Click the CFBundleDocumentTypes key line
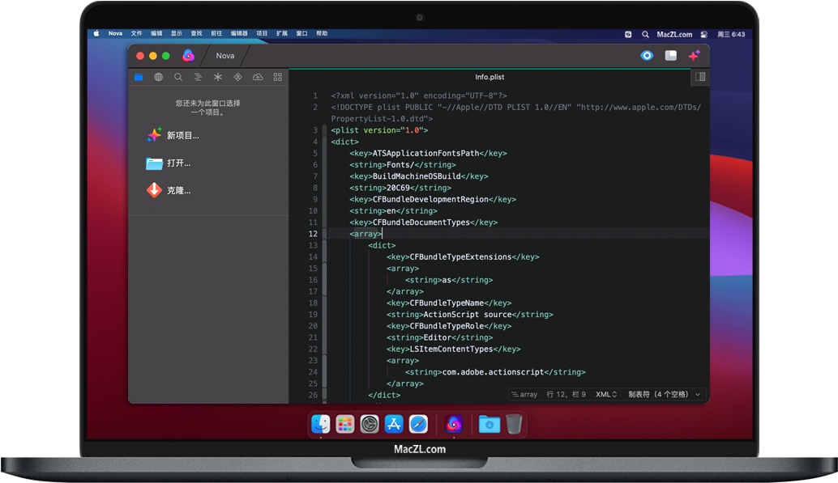The height and width of the screenshot is (483, 838). (423, 222)
